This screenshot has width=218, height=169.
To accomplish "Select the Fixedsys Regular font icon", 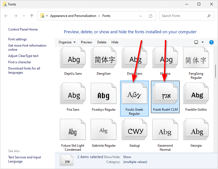I will 104,93.
